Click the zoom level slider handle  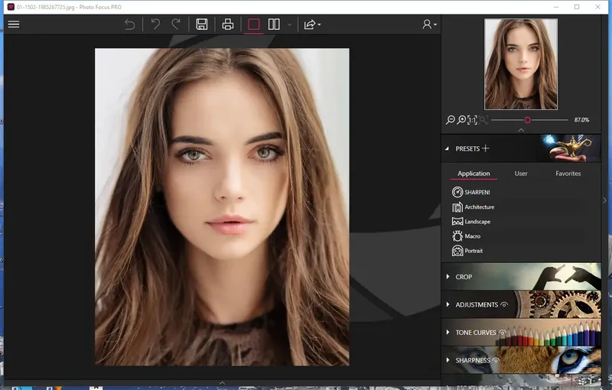pos(527,120)
